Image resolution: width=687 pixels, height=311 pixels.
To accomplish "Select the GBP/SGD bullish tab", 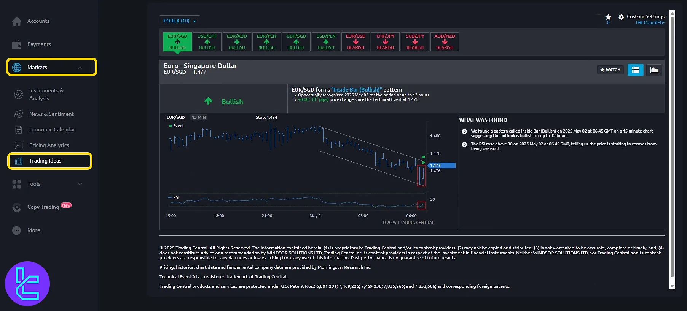I will [296, 42].
